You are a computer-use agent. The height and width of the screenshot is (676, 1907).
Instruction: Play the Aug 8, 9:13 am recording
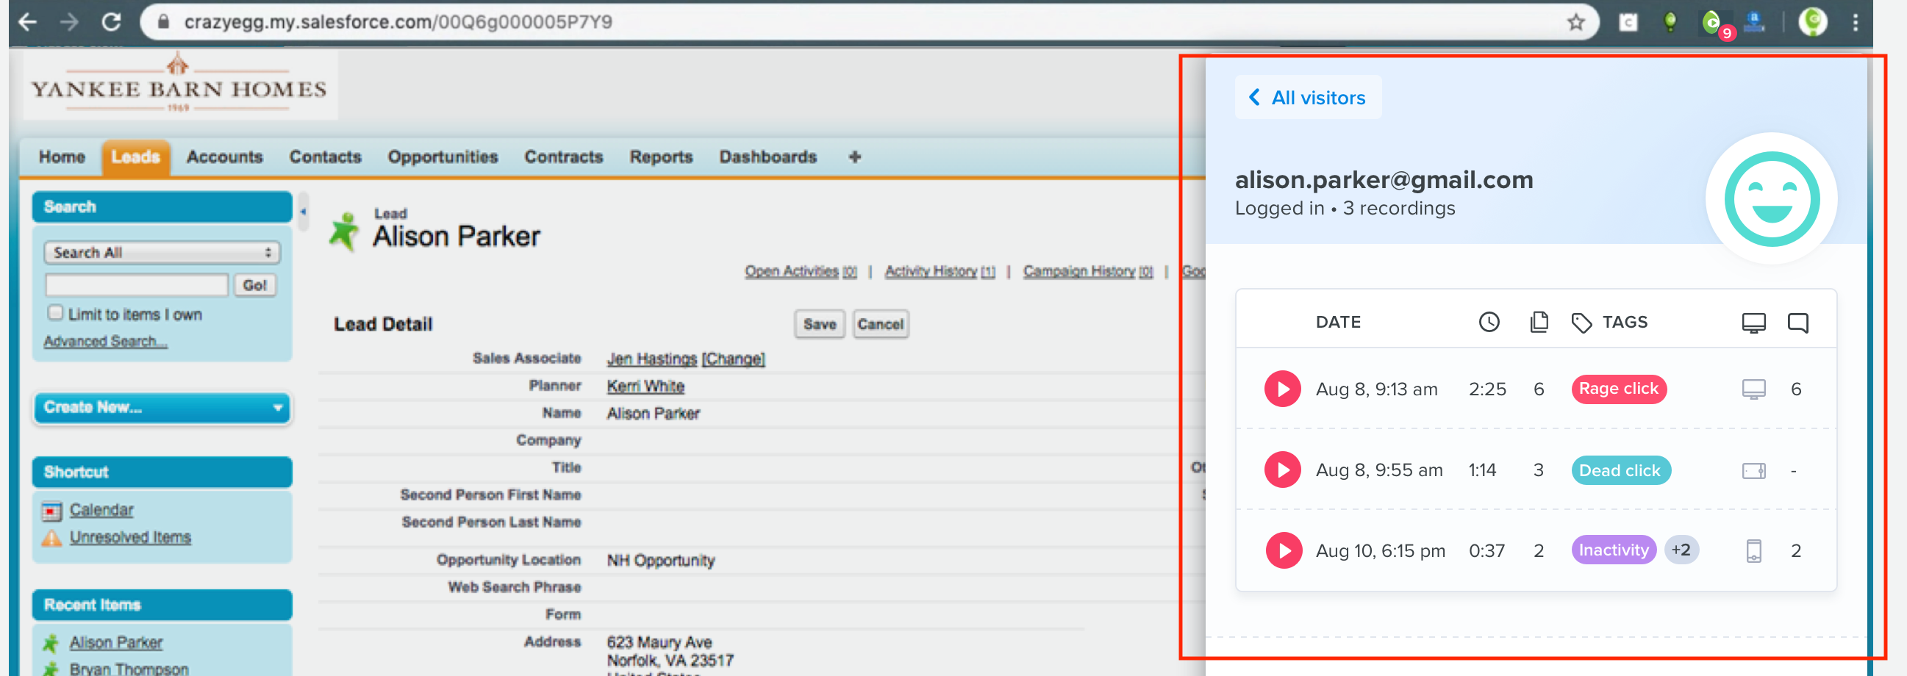1282,389
